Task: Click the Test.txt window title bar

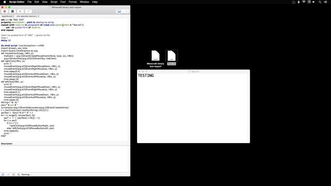Action: pyautogui.click(x=193, y=71)
